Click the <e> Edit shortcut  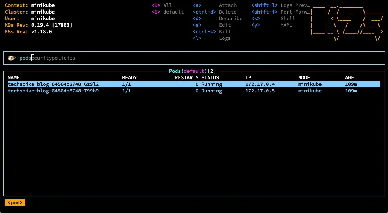click(212, 25)
